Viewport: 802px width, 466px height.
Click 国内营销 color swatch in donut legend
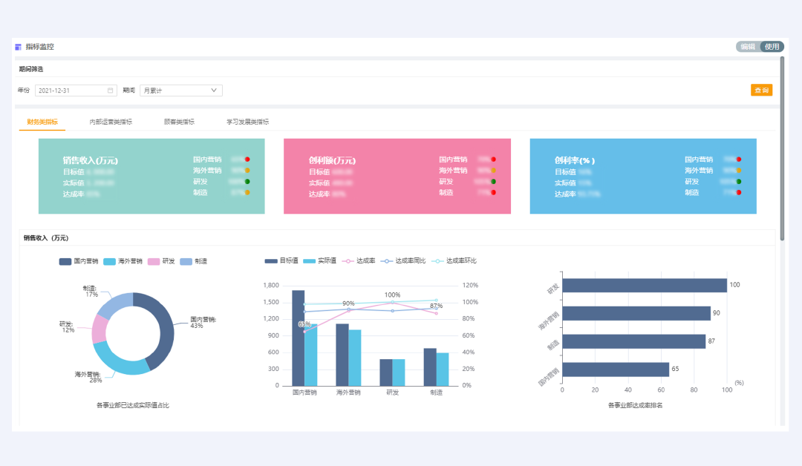pos(65,261)
